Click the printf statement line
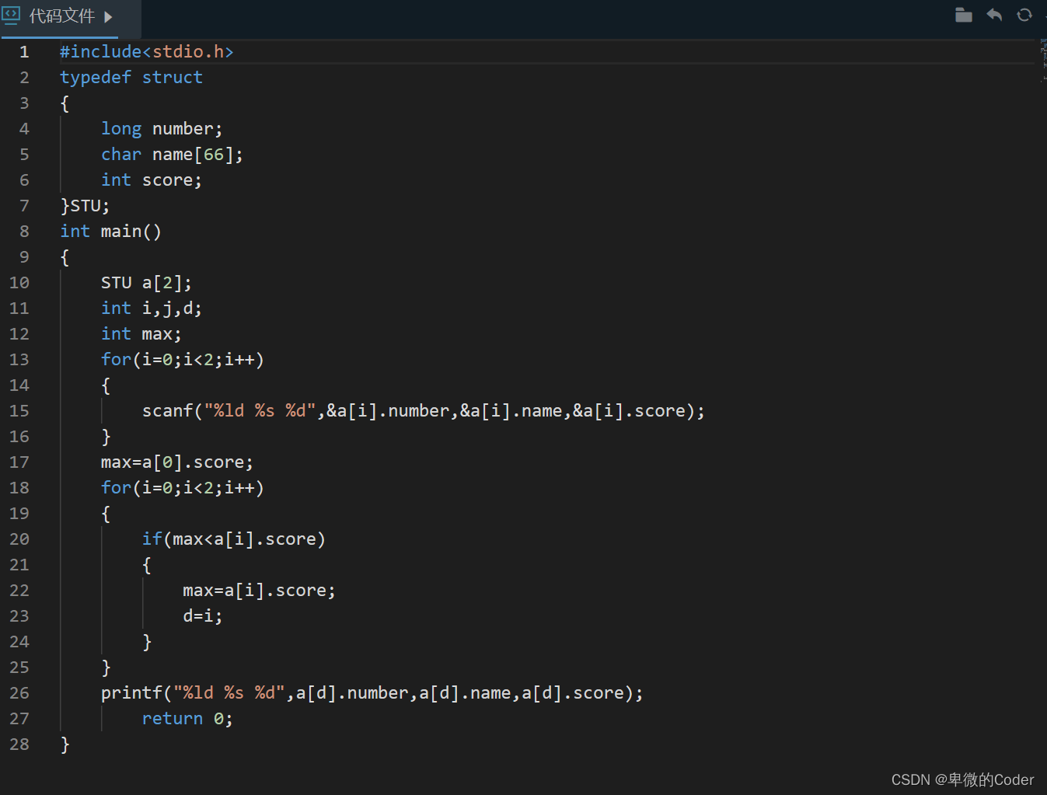Screen dimensions: 1047x795 pos(372,692)
